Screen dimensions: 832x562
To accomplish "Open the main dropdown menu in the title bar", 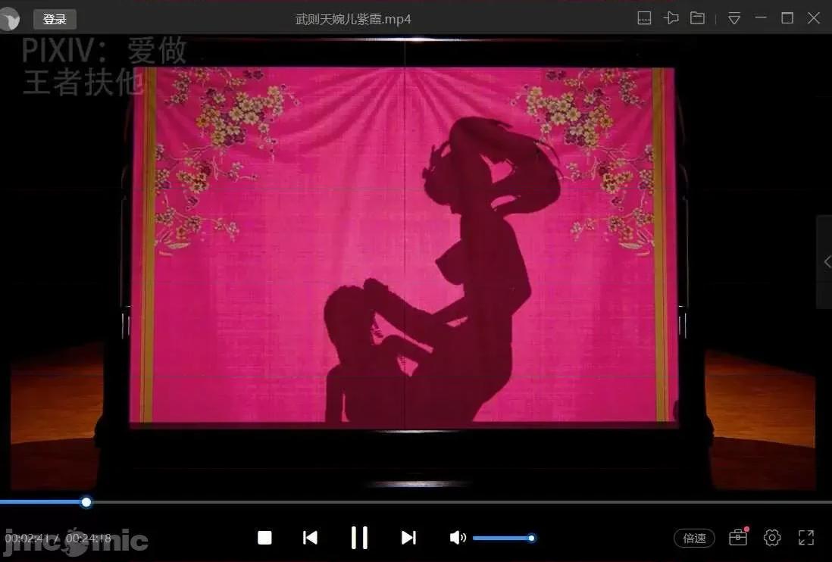I will coord(734,19).
